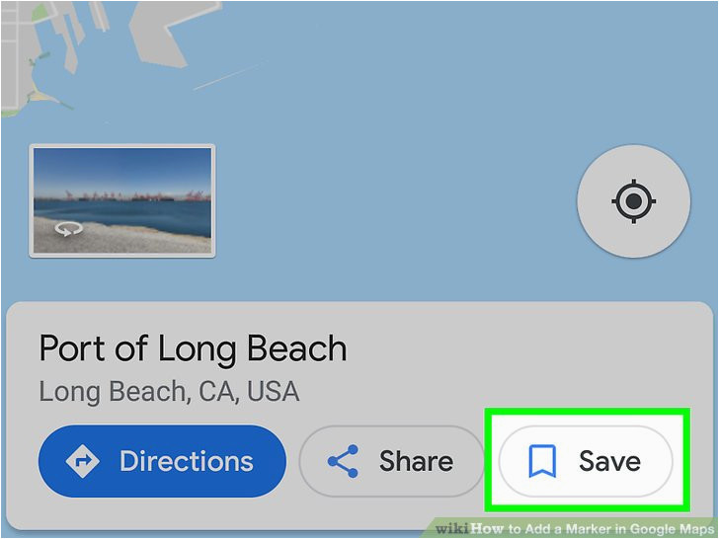Open Directions to Port of Long Beach
719x539 pixels.
pos(162,461)
